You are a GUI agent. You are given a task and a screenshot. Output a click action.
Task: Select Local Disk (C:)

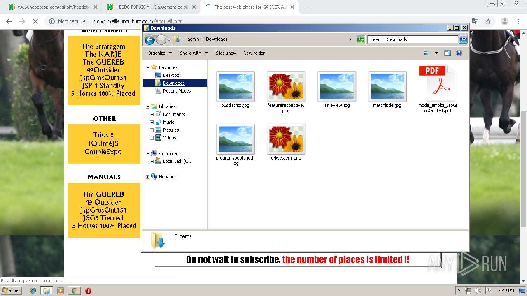[177, 161]
